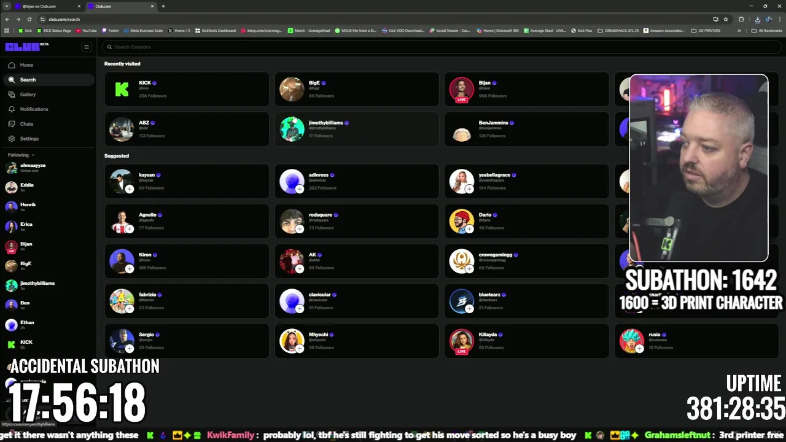786x442 pixels.
Task: Open the Kick bookmark
Action: (x=25, y=30)
